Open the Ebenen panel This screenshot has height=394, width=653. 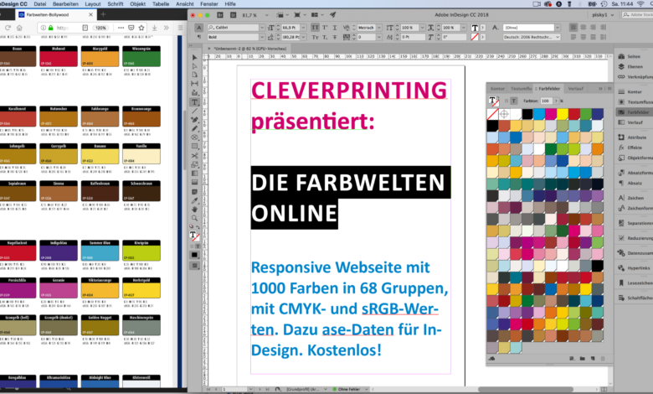tap(635, 67)
